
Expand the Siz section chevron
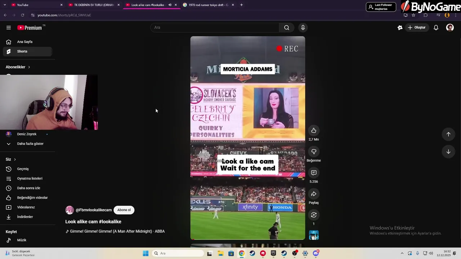pyautogui.click(x=15, y=159)
